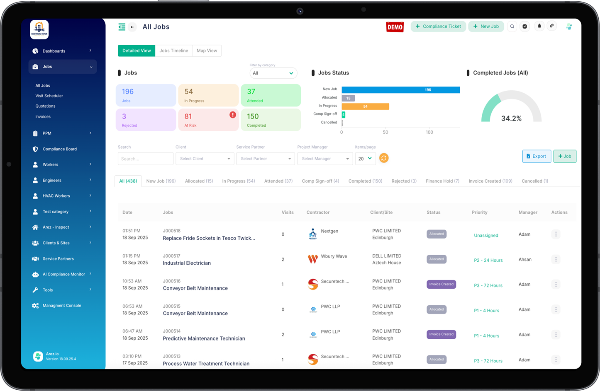Collapse the sidebar with the green indent icon

click(x=122, y=26)
